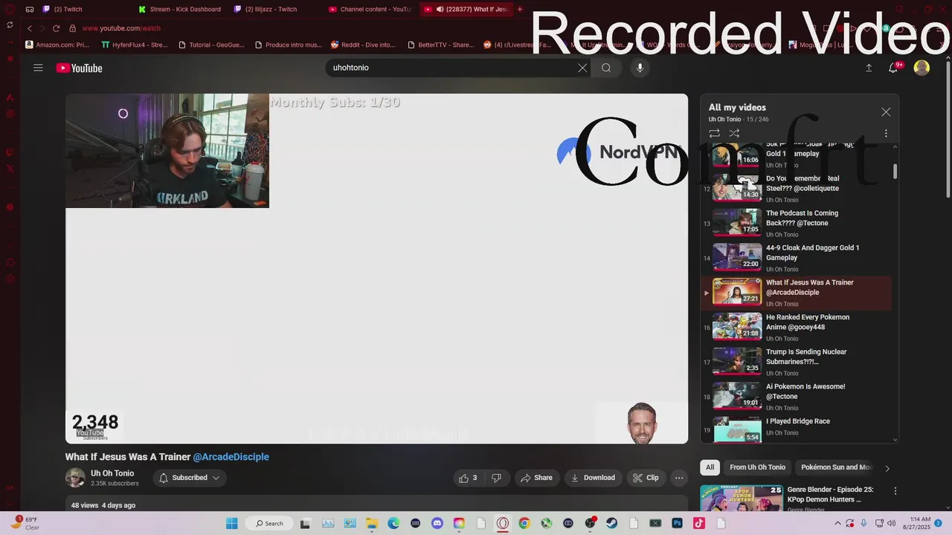Play Ai Pokemon Is Awesome video
The image size is (952, 535).
[797, 397]
